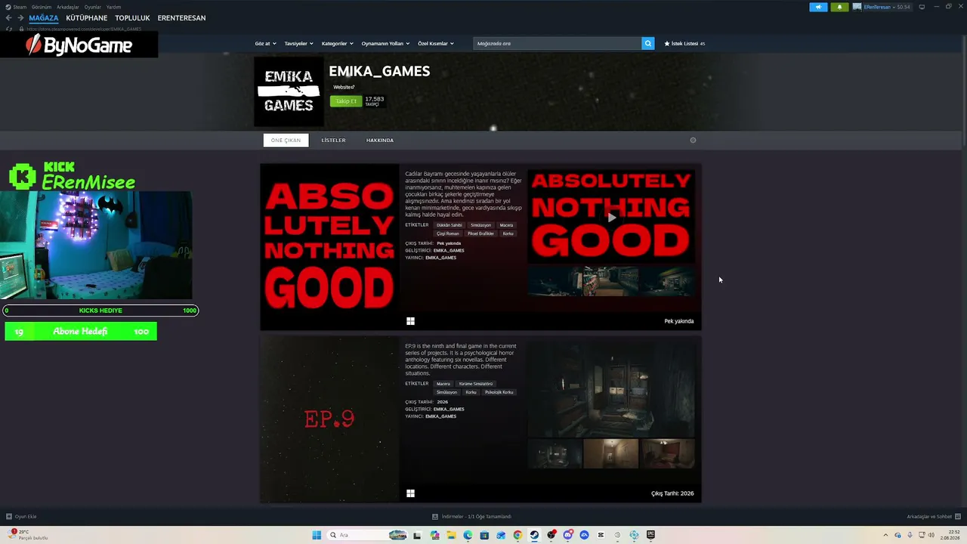
Task: Open Google Chrome from the taskbar
Action: (517, 535)
